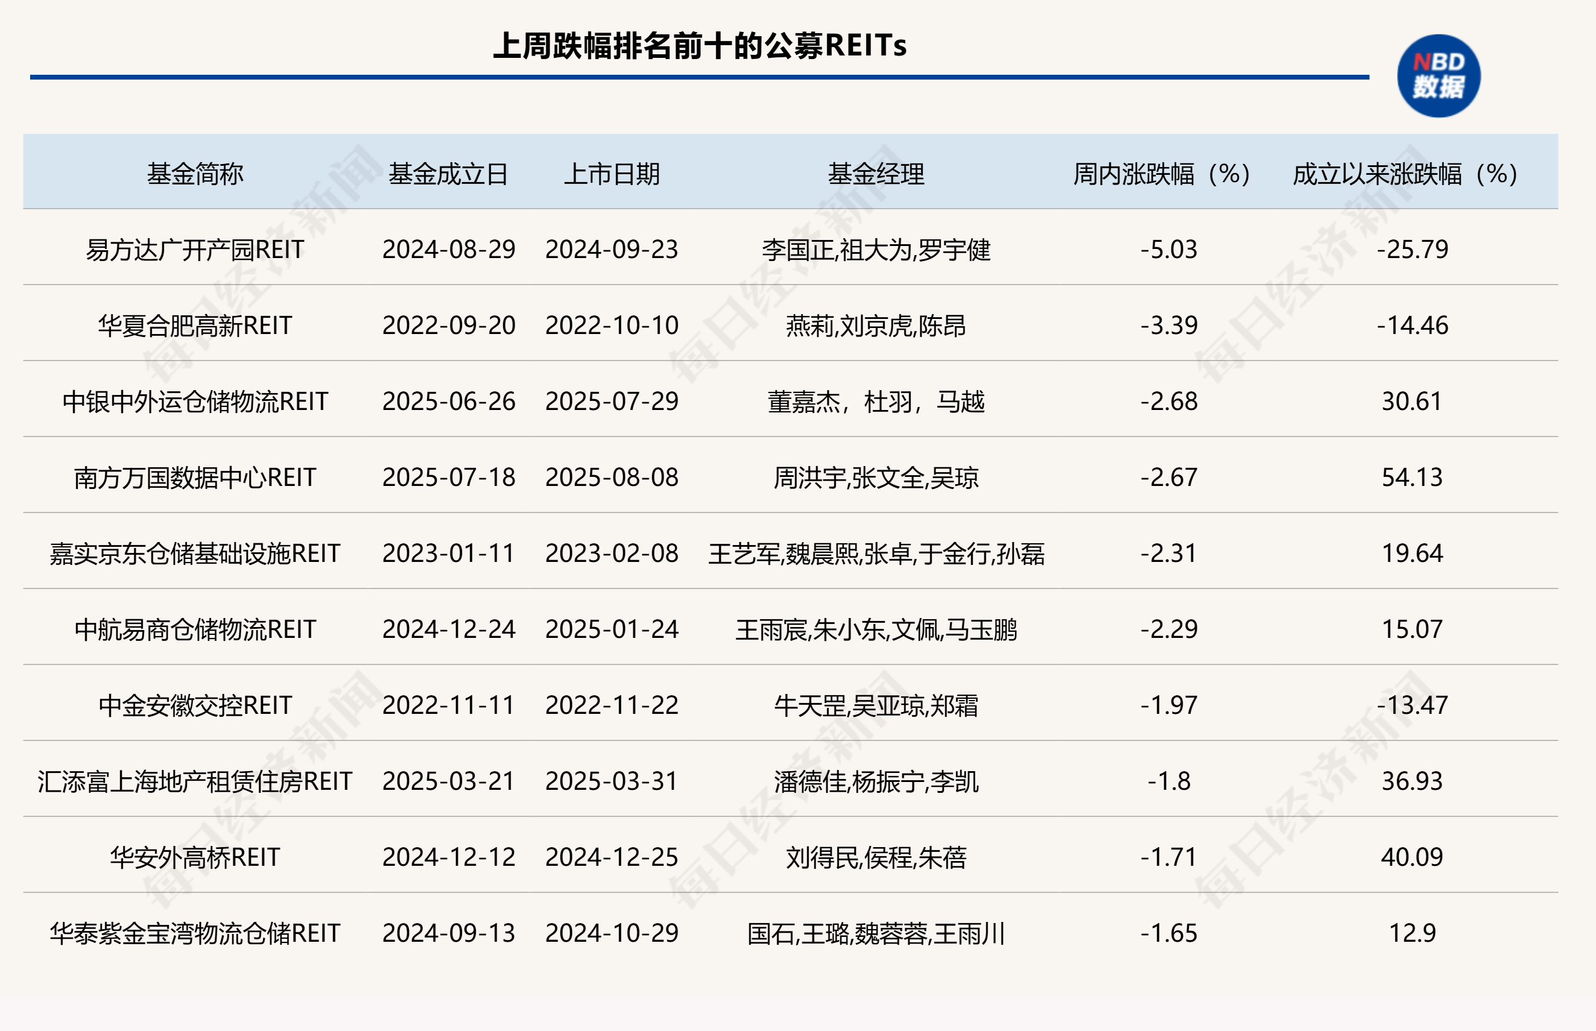Screen dimensions: 1596x1031
Task: Click the NBD 数据 logo
Action: [1440, 75]
